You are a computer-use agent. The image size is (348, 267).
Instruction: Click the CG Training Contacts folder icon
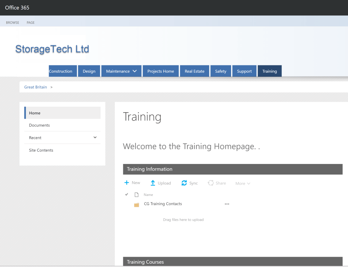[137, 205]
